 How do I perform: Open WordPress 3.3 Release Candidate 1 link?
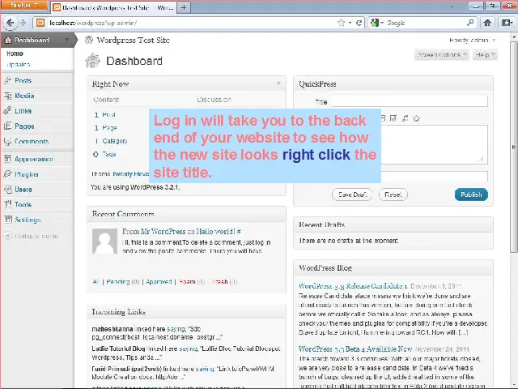353,286
